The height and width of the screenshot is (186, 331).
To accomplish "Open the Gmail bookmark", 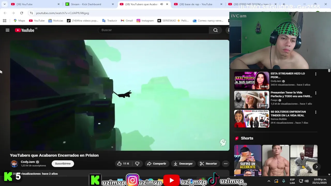I will pos(126,21).
